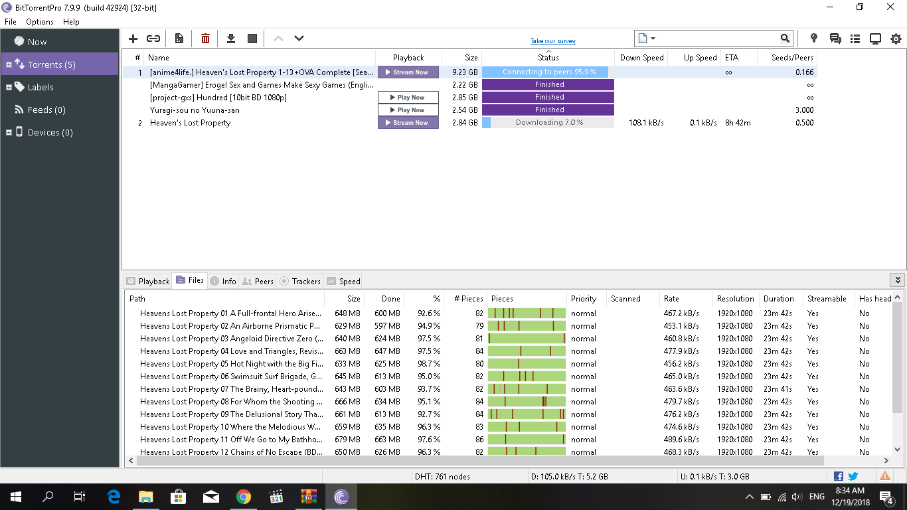
Task: Collapse the bottom detail pane chevron
Action: [898, 280]
